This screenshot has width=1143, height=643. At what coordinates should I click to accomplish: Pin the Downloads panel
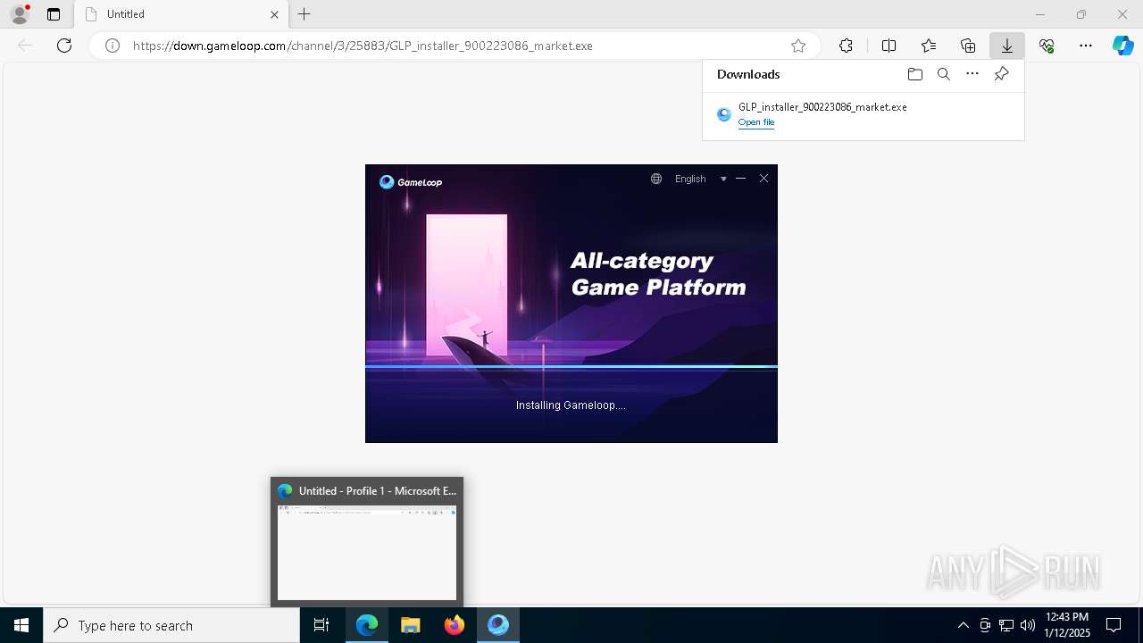pos(1001,74)
